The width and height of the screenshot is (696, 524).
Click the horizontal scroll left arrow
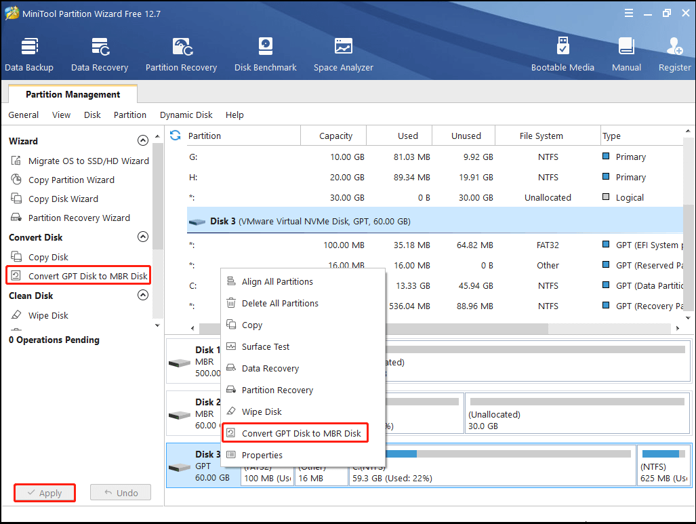192,329
